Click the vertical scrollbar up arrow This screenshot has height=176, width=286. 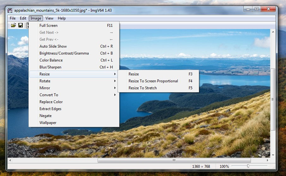pos(273,32)
